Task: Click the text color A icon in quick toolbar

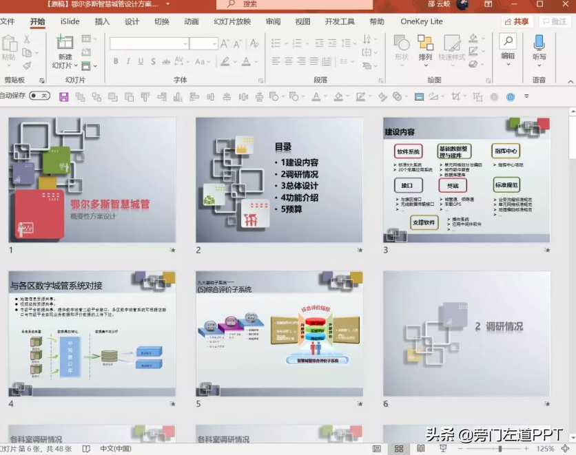Action: [x=316, y=96]
